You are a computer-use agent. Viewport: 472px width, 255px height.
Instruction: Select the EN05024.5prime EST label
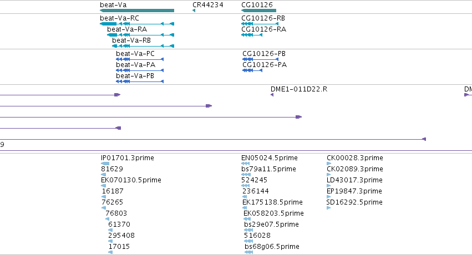click(x=270, y=158)
